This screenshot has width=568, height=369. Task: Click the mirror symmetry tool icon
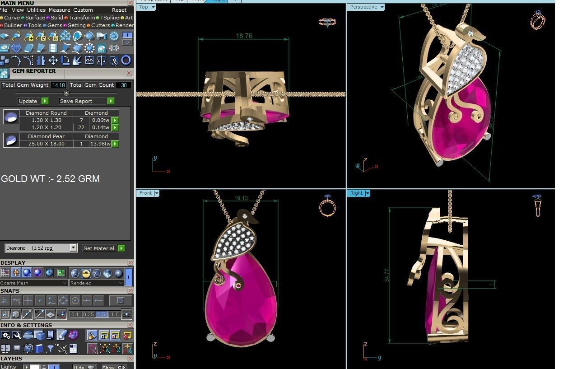click(41, 61)
